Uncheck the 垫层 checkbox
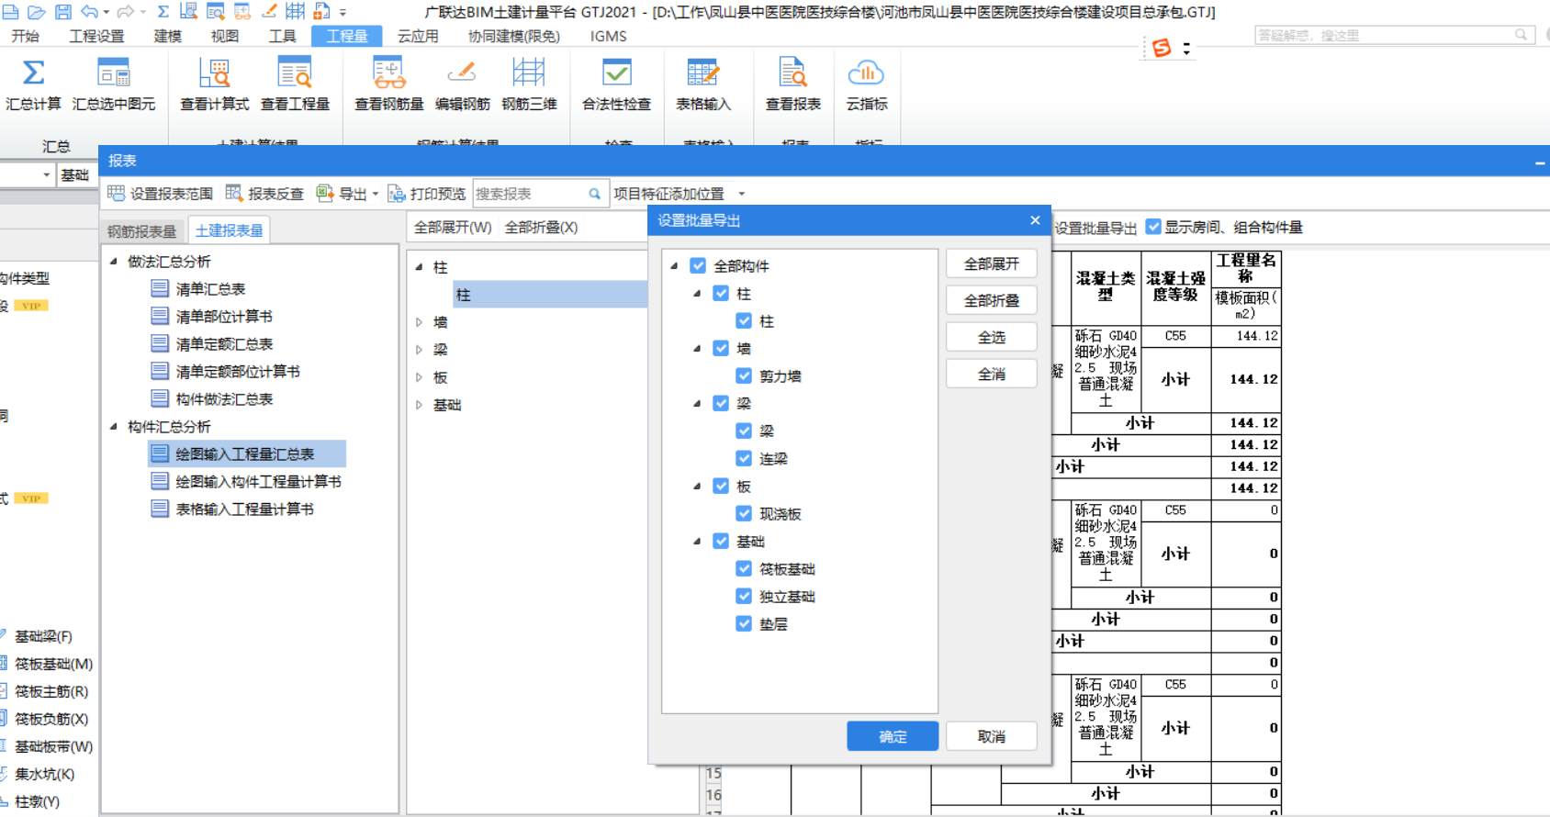 pos(744,623)
